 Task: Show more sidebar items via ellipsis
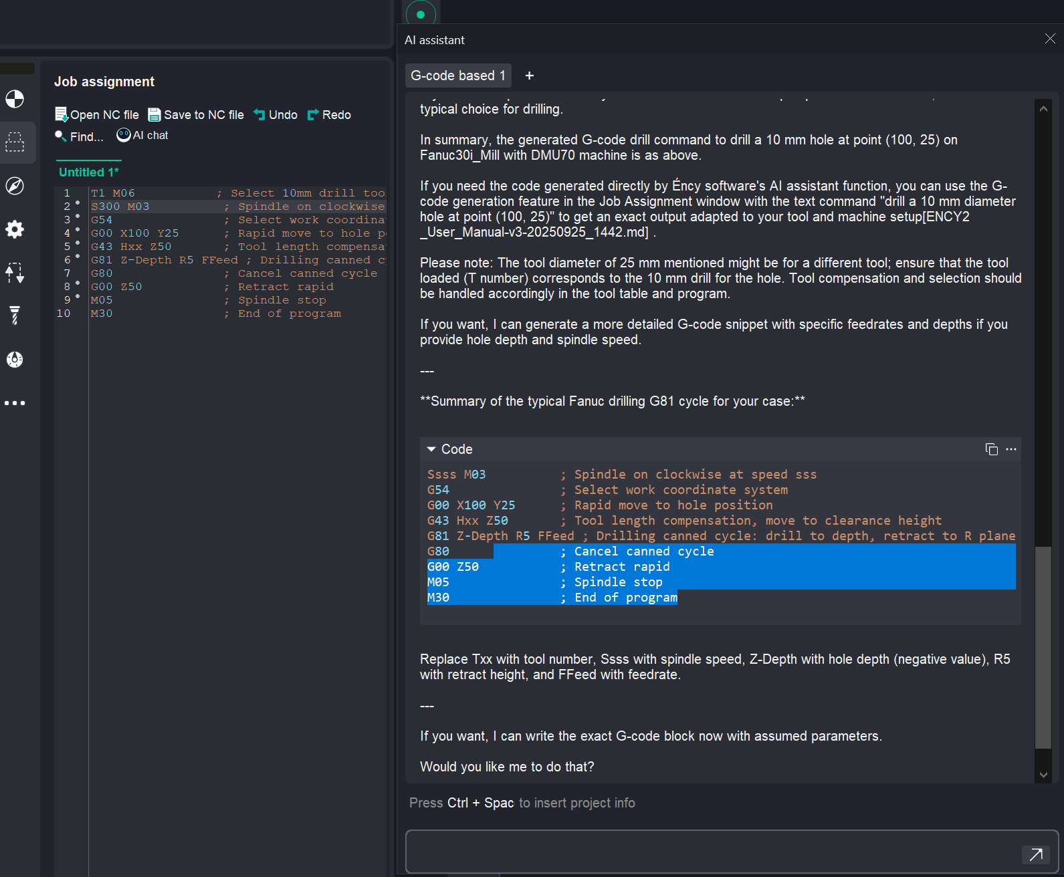click(15, 403)
